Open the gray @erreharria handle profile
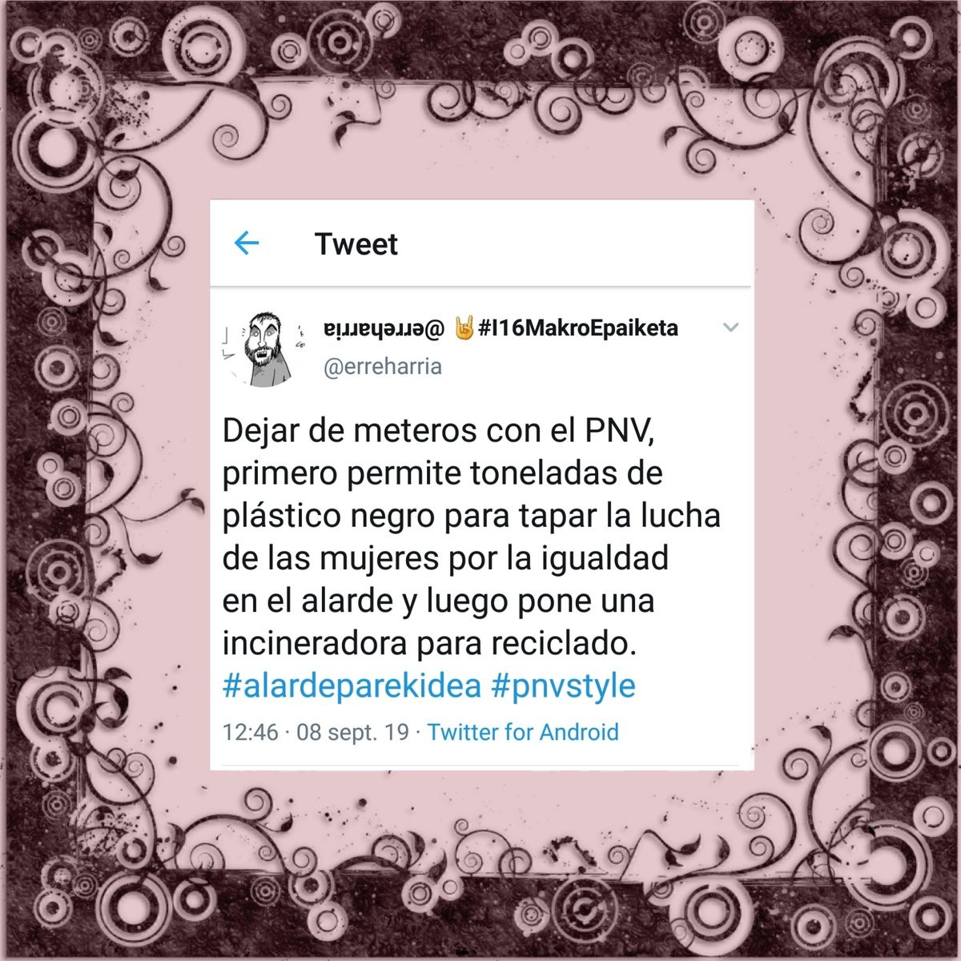The width and height of the screenshot is (961, 961). click(382, 367)
